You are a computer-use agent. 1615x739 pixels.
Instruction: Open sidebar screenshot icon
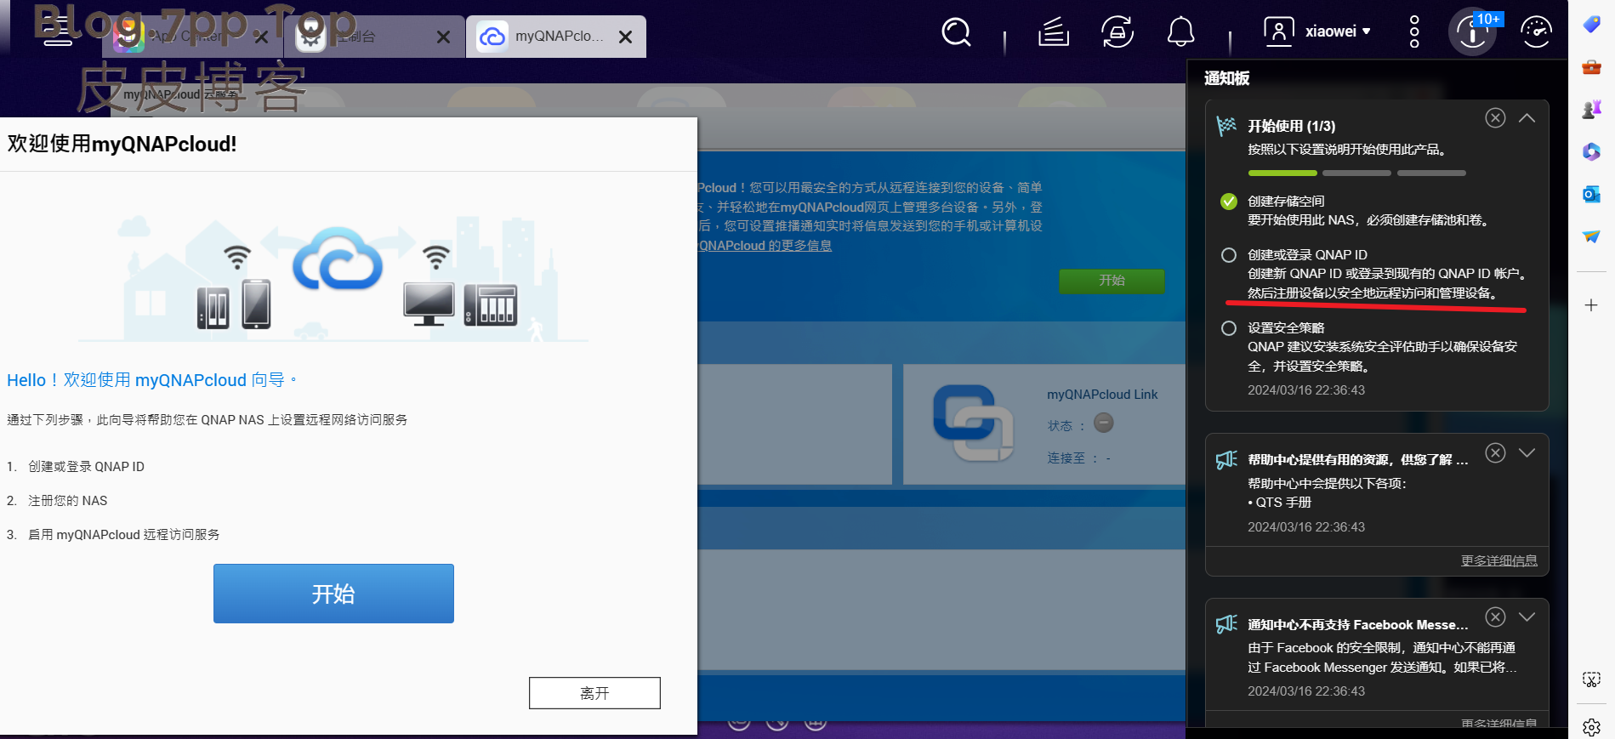(x=1591, y=679)
